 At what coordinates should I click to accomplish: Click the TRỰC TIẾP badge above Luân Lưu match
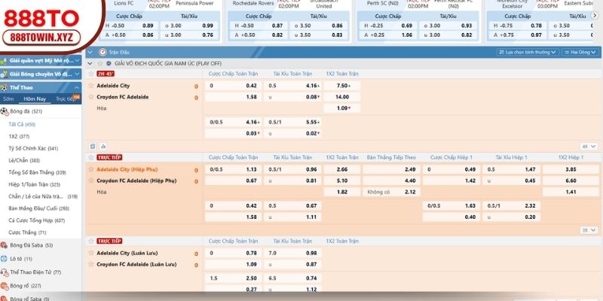pos(109,241)
